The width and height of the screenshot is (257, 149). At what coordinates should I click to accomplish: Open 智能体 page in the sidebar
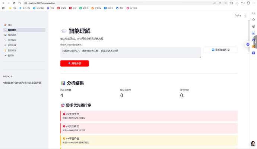point(24,56)
